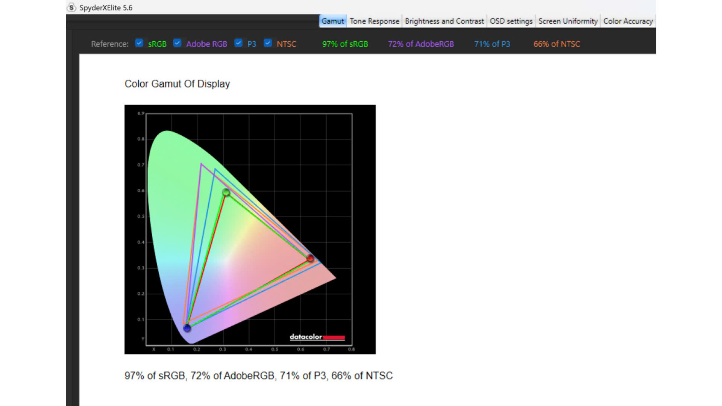Select the Gamut tab

(x=332, y=21)
